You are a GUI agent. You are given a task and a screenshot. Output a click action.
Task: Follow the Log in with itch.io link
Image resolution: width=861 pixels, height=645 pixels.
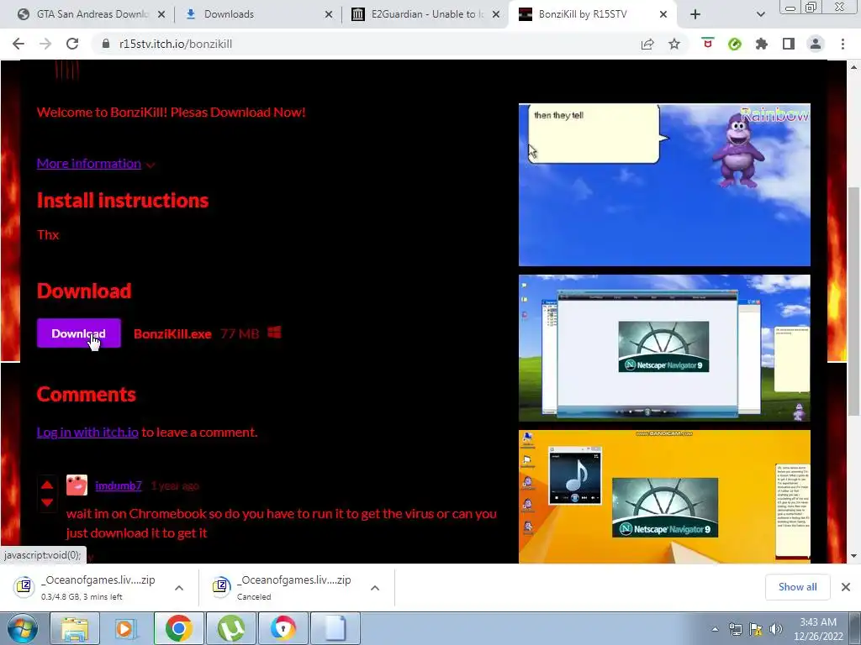pyautogui.click(x=87, y=433)
